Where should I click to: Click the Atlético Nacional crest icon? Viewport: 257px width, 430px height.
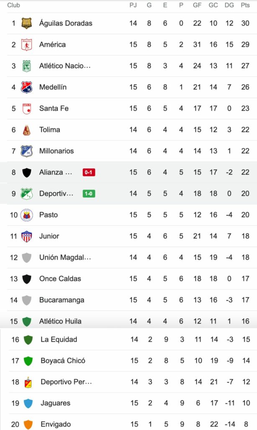coord(27,66)
